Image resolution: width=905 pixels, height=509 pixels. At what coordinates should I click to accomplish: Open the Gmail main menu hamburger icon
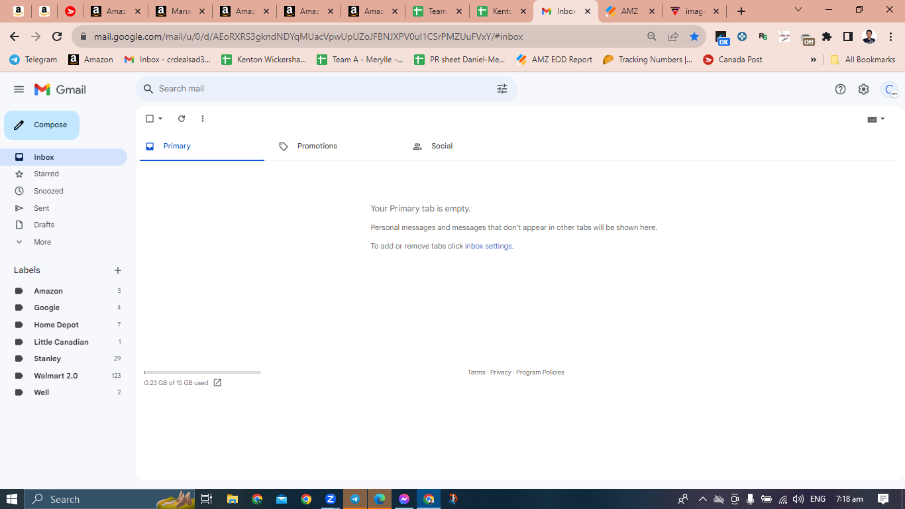[19, 89]
